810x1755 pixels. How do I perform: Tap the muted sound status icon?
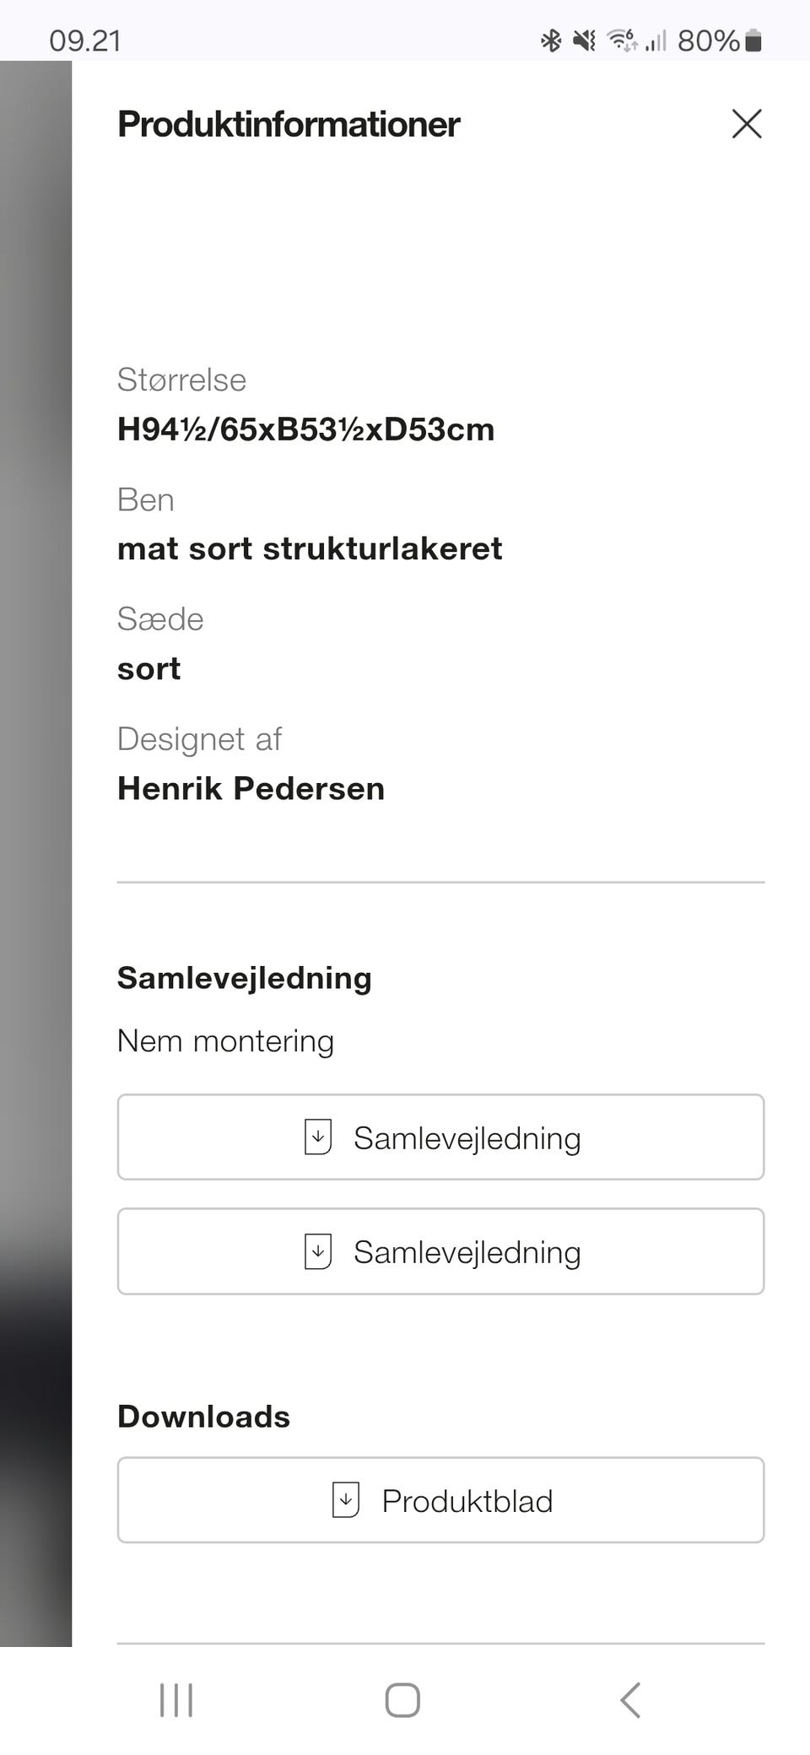(584, 40)
